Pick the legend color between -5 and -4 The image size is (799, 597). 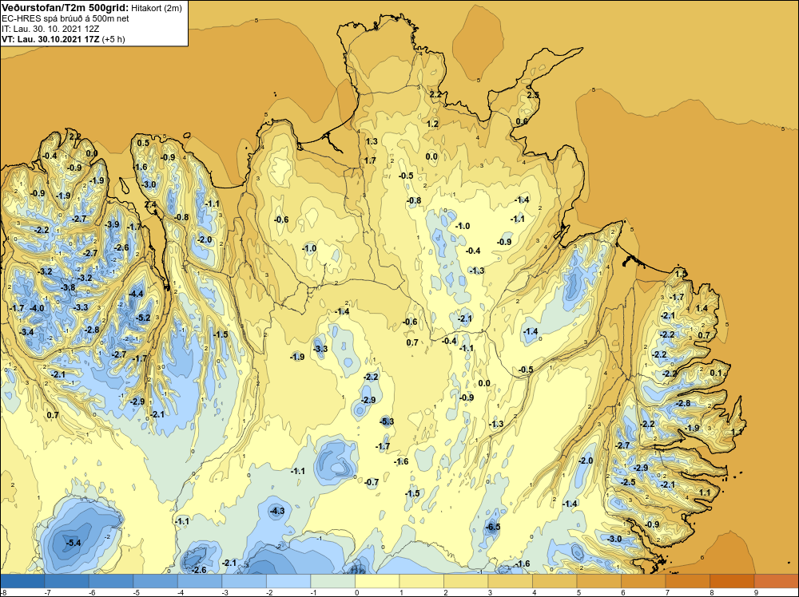click(x=156, y=581)
